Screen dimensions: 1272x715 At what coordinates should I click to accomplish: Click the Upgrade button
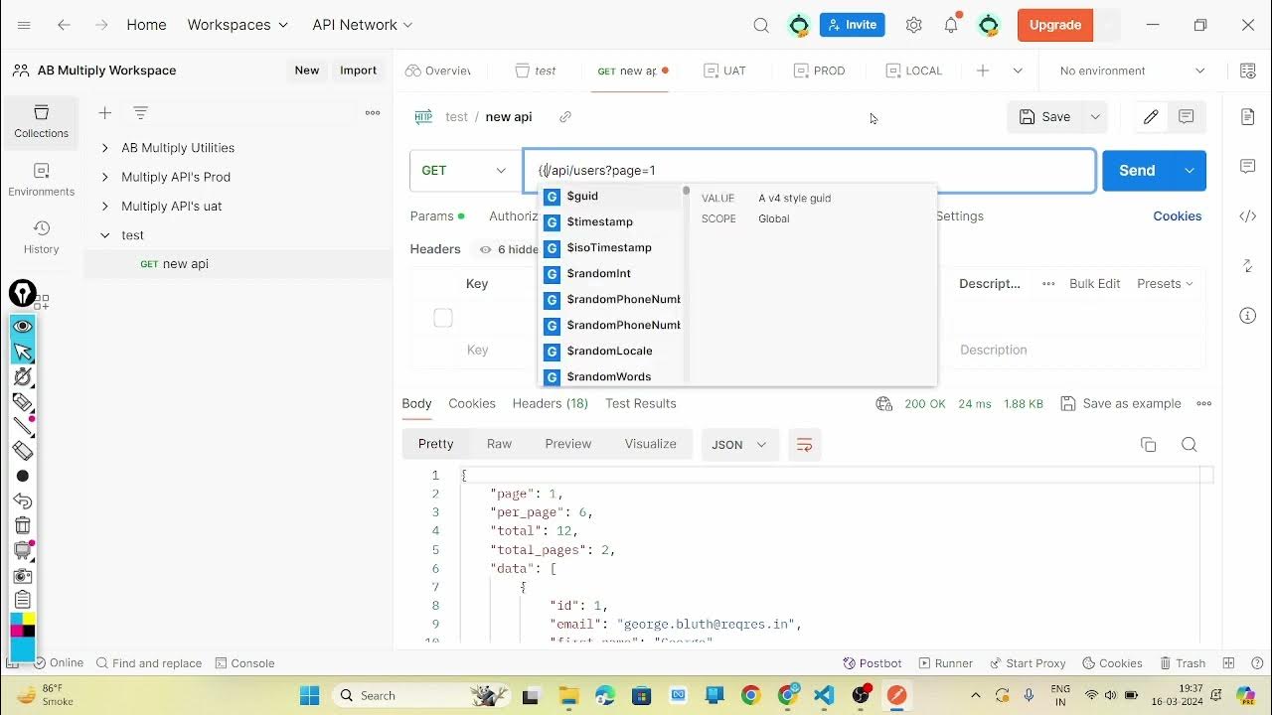point(1055,25)
